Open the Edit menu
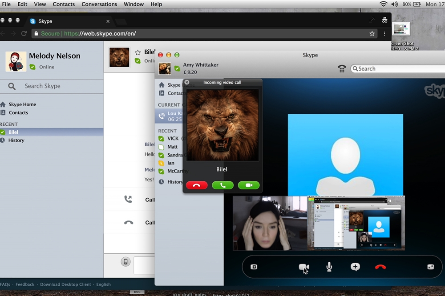445x296 pixels. coord(22,4)
